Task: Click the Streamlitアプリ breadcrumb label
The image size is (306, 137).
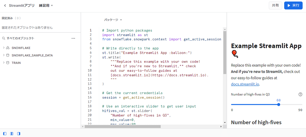Action: click(22, 5)
